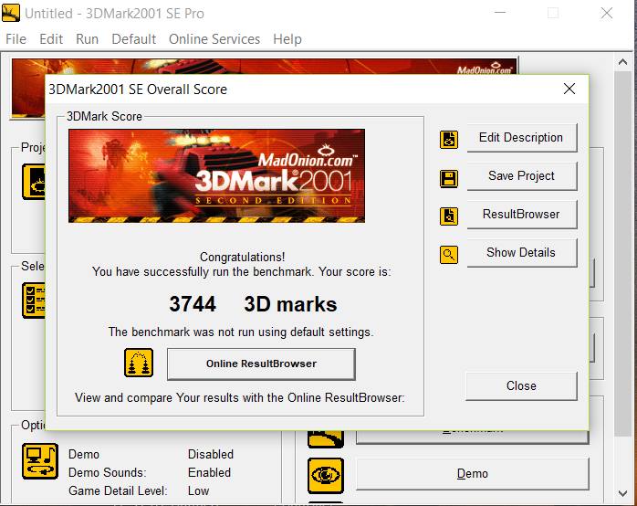637x506 pixels.
Task: Click the Project icon in main window
Action: (34, 182)
